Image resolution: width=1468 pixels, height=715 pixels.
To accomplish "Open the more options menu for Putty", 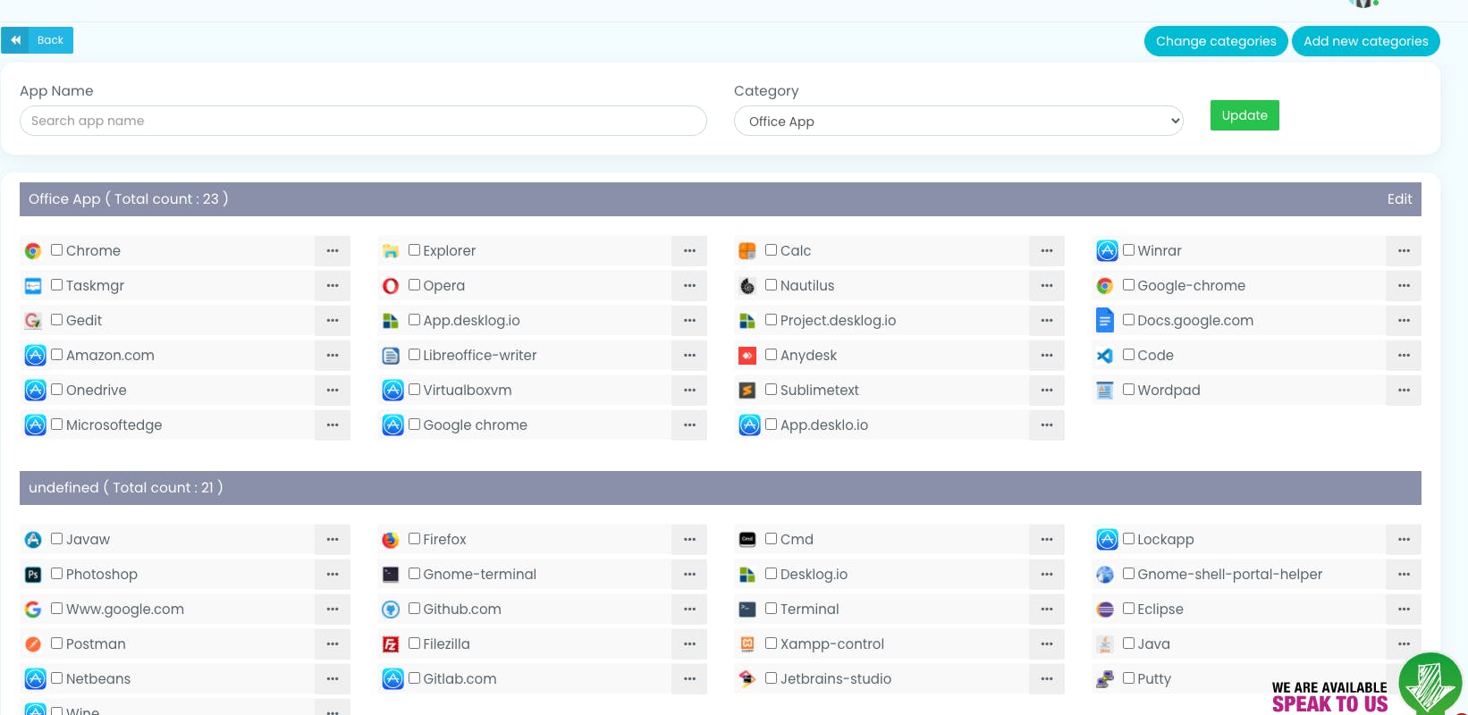I will pos(1404,679).
